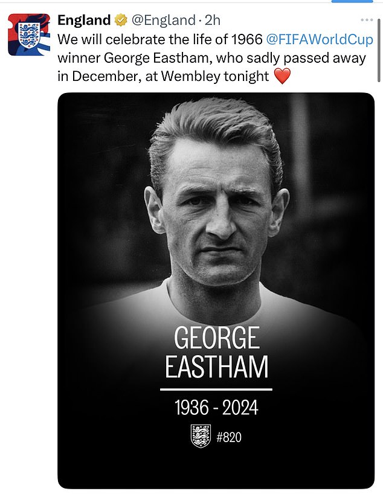The width and height of the screenshot is (383, 494).
Task: Click the red heart emoji in the tweet
Action: click(282, 77)
